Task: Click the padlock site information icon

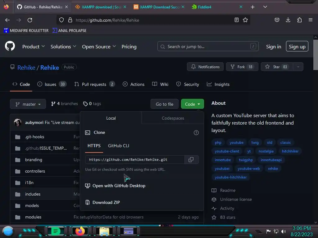Action: click(70, 20)
